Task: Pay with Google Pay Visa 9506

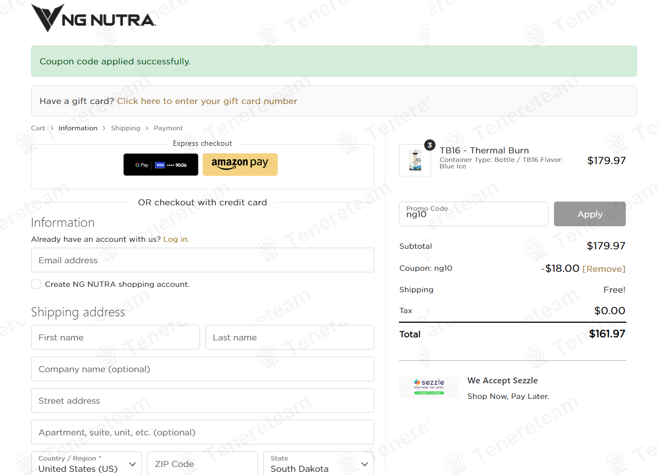Action: (x=161, y=165)
